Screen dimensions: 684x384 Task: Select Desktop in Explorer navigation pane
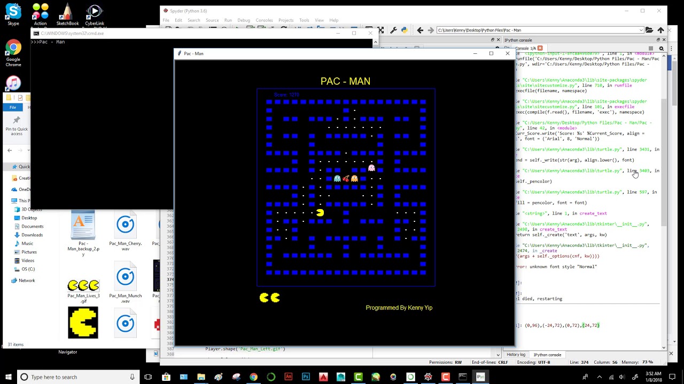tap(29, 218)
